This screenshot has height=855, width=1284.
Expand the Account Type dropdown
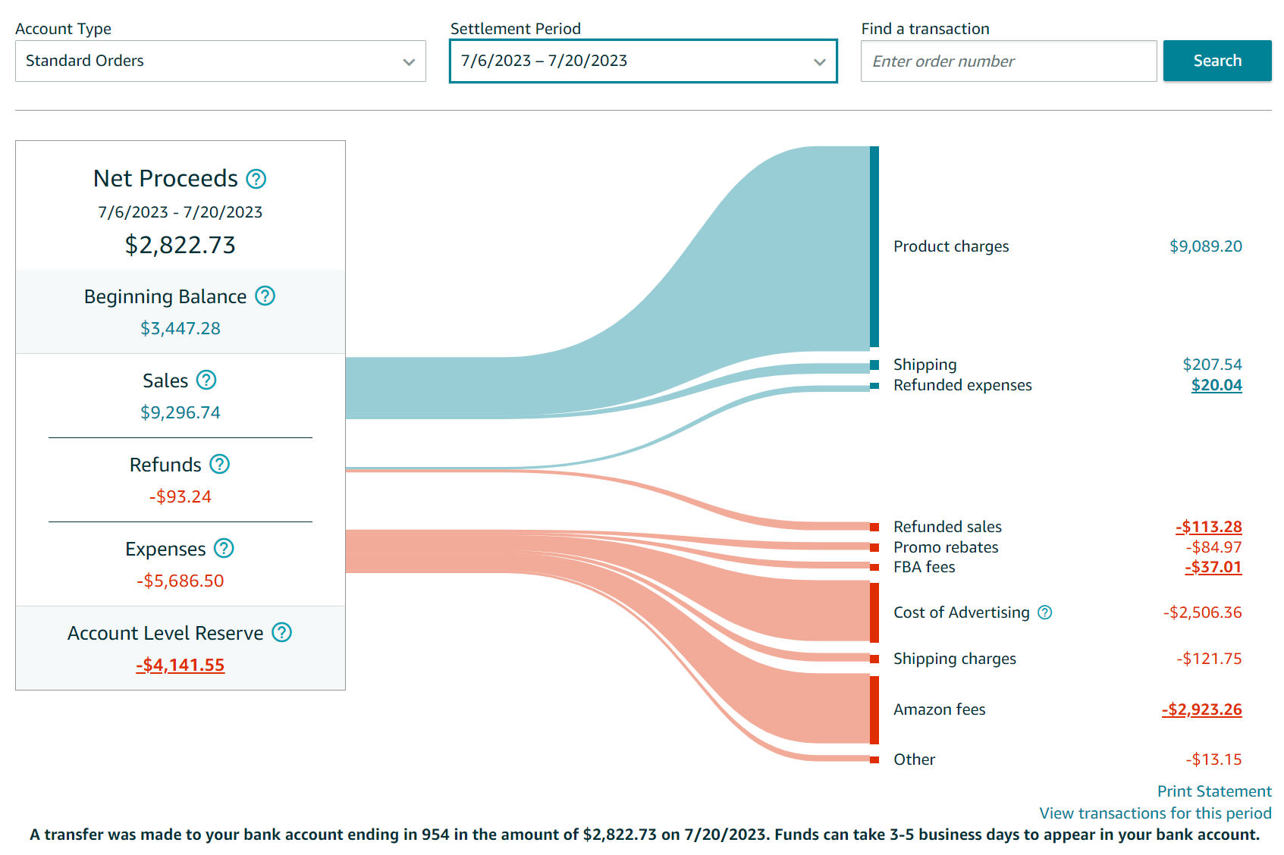click(x=220, y=61)
